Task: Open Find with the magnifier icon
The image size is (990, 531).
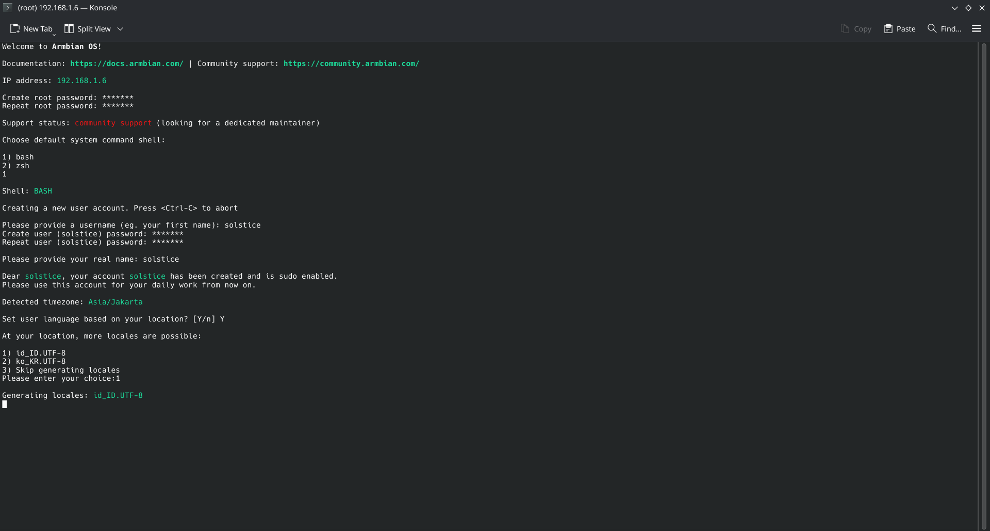Action: (932, 28)
